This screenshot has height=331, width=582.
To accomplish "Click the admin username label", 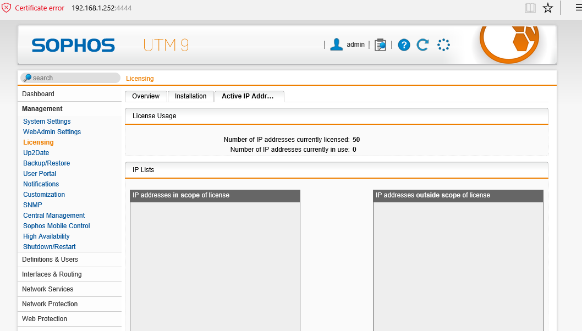I will (355, 45).
